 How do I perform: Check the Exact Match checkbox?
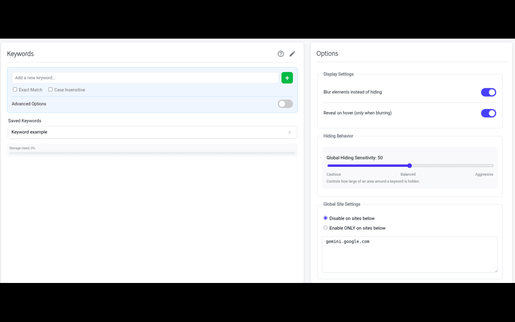(x=15, y=89)
